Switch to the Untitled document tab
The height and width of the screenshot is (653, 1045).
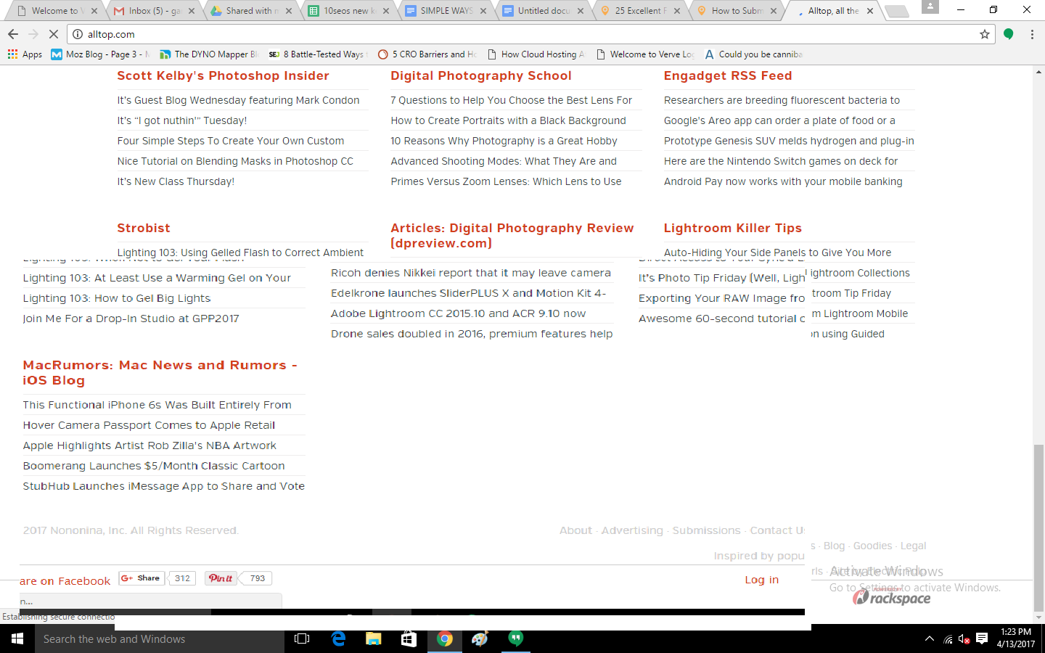click(542, 11)
